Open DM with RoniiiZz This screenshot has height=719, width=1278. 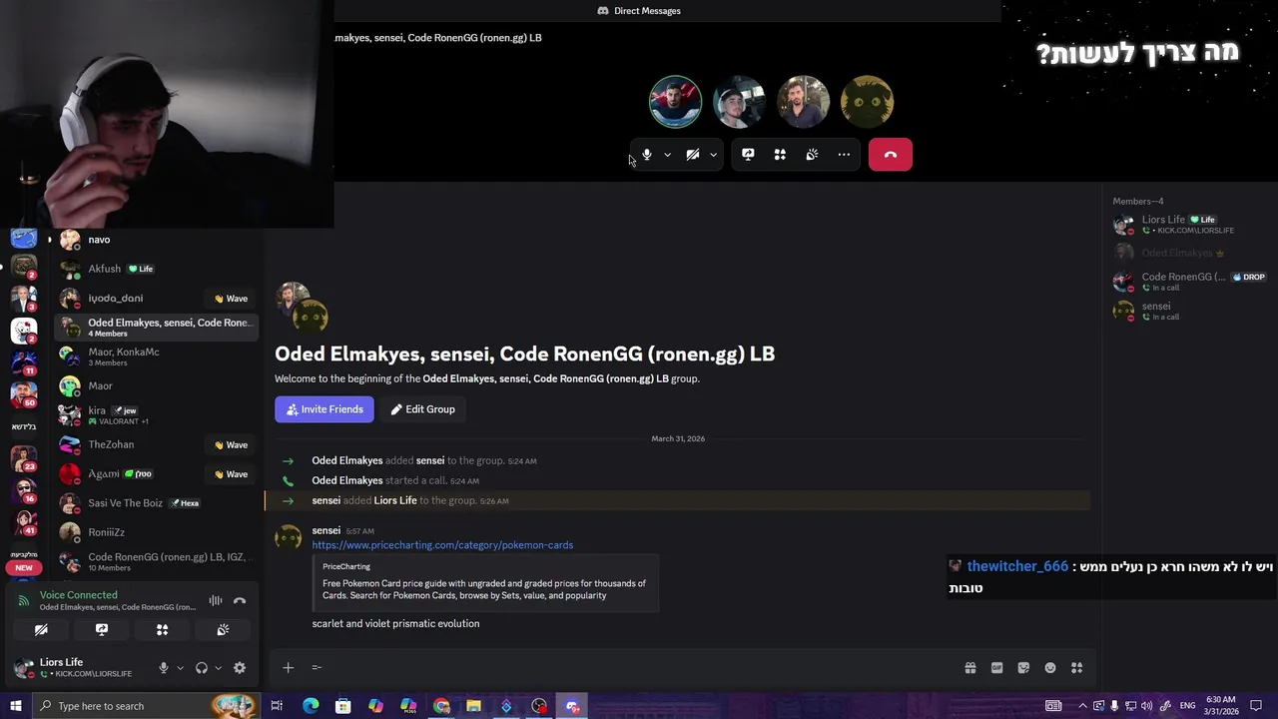click(x=157, y=532)
